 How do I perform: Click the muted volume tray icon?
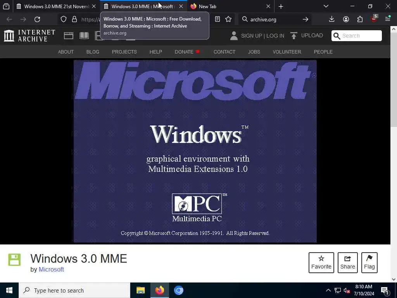pyautogui.click(x=347, y=290)
